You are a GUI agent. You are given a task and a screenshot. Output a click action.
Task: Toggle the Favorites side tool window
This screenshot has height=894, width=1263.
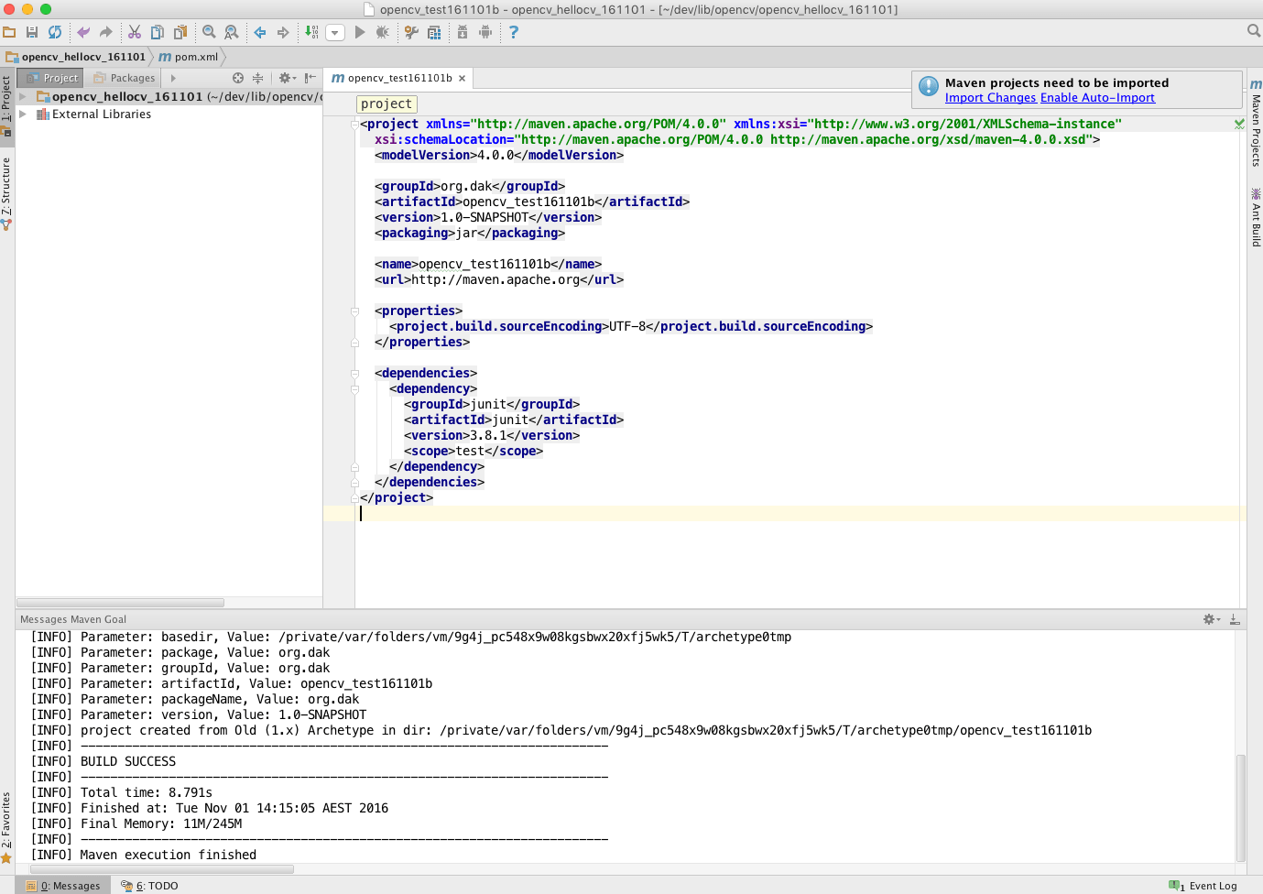[6, 827]
